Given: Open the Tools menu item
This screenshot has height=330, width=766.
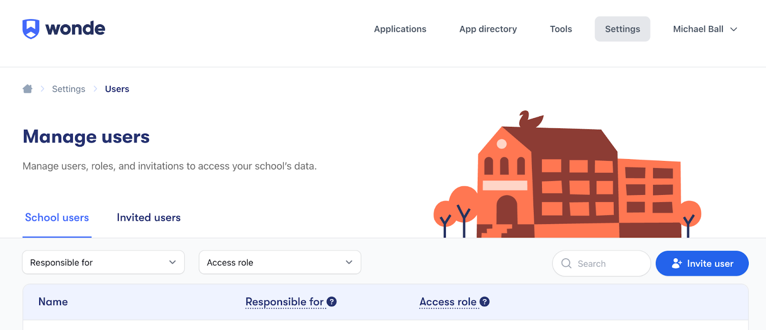Looking at the screenshot, I should click(561, 29).
